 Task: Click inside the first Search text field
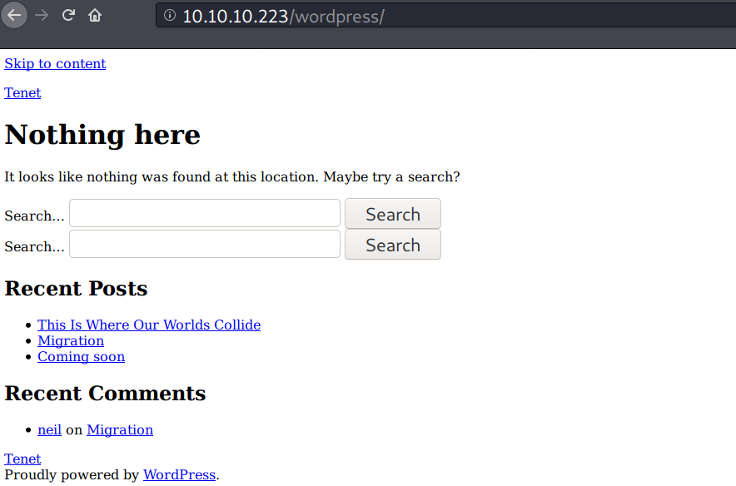tap(204, 214)
